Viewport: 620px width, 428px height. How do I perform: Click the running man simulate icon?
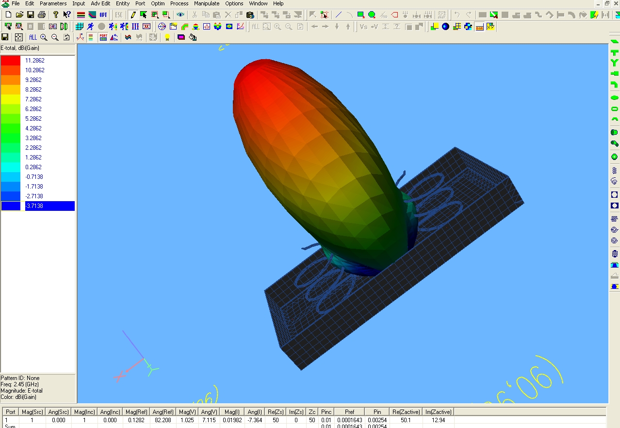click(x=90, y=27)
